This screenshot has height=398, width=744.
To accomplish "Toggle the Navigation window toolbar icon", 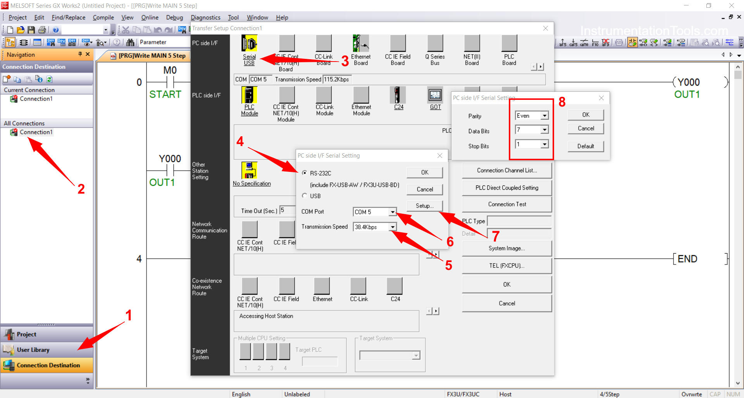I will [x=10, y=42].
